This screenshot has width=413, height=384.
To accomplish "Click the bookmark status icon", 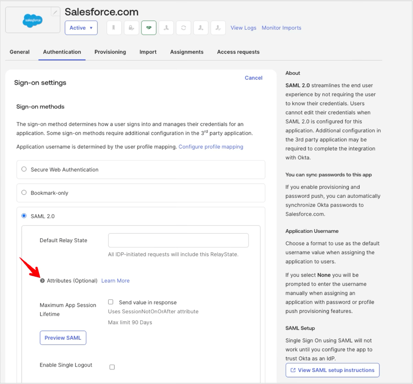I will (x=114, y=28).
